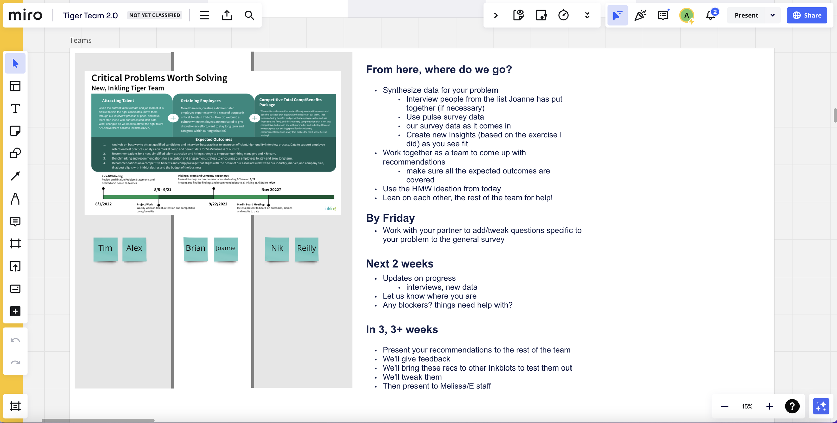Select the Connection line arrow tool
The height and width of the screenshot is (423, 837).
15,176
